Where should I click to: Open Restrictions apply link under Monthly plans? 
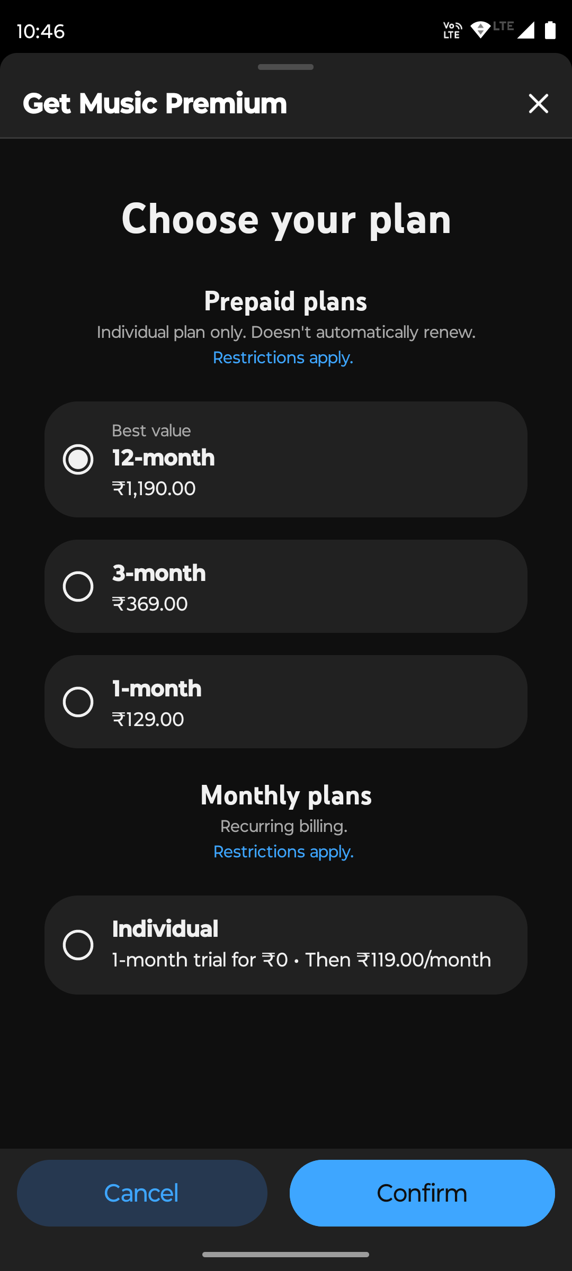(283, 852)
